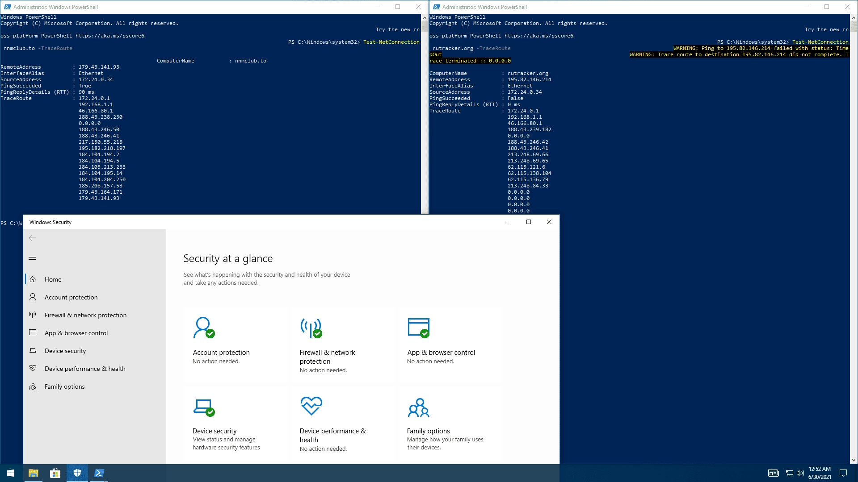Click trace hop 62.115.138.104 in right PowerShell
Viewport: 858px width, 482px height.
coord(530,173)
